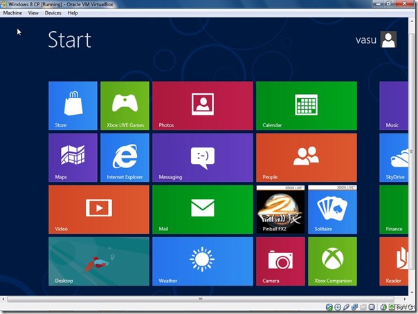Click the VirtualBox network adapters status icon

point(354,307)
